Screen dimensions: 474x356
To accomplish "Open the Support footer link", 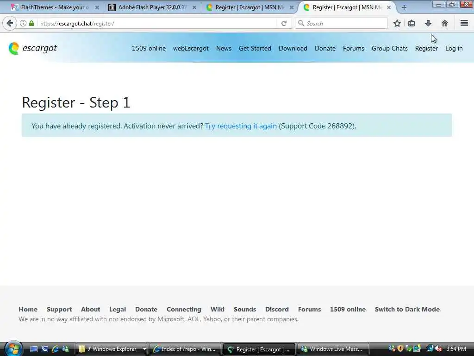I will (x=59, y=309).
